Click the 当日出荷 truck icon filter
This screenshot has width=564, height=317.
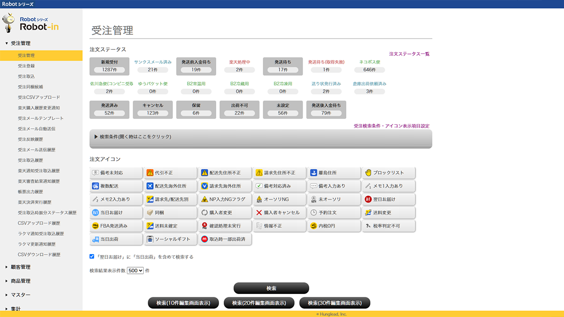(116, 239)
